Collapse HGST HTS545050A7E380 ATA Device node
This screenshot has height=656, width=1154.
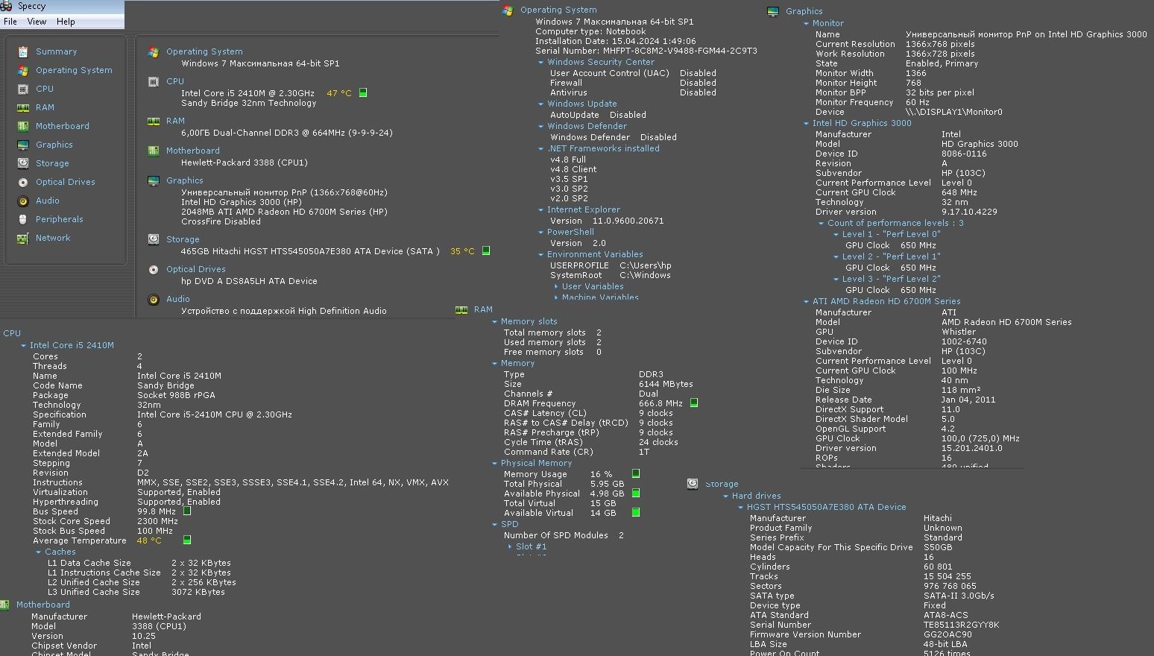[741, 508]
